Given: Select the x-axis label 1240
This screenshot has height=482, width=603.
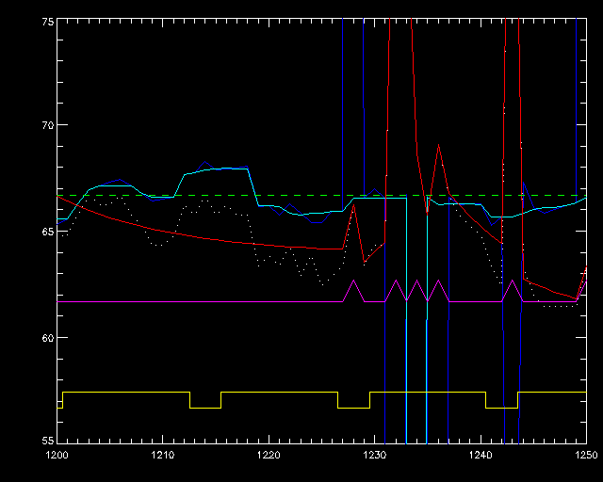Looking at the screenshot, I should click(481, 454).
